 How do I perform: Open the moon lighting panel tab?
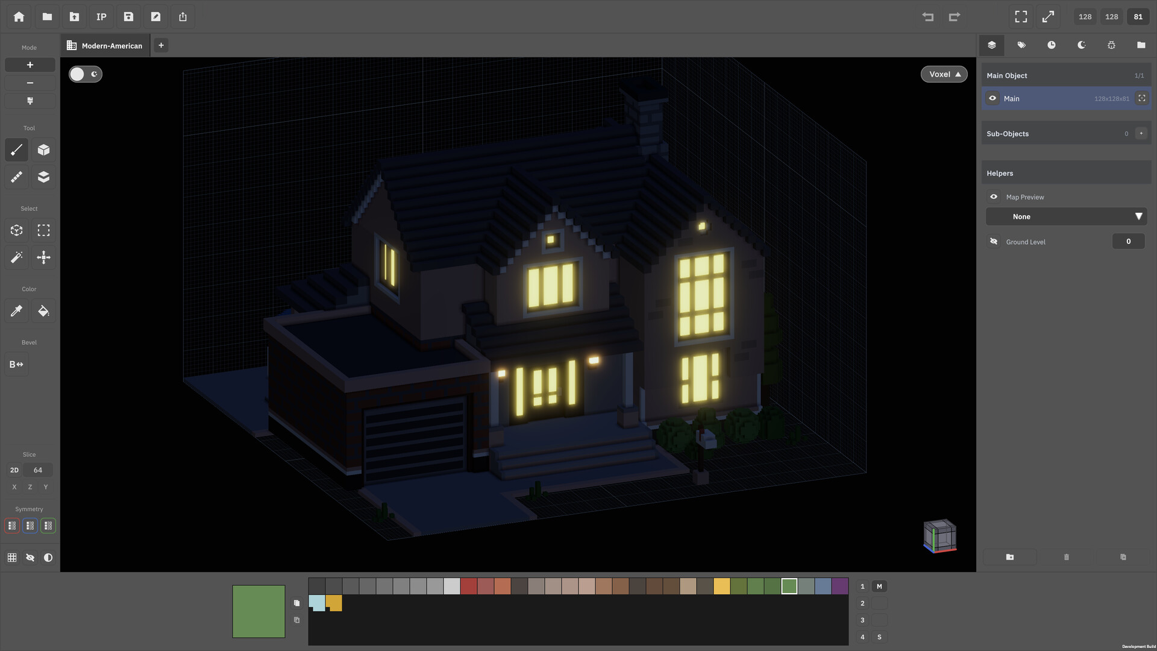1082,45
